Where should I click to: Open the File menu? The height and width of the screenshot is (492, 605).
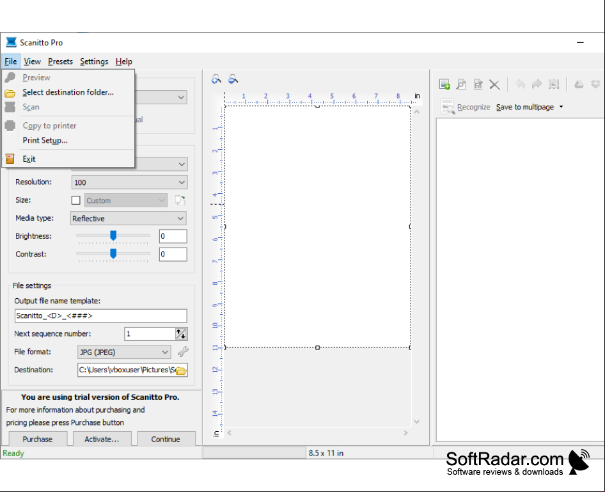(10, 61)
